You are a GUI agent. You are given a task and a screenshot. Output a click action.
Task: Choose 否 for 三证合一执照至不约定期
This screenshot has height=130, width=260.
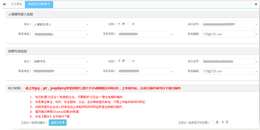tap(223, 122)
